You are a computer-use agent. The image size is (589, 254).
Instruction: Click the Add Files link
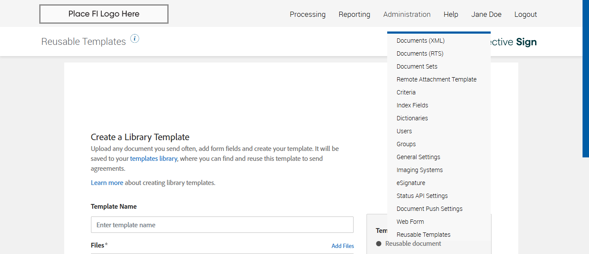coord(342,246)
